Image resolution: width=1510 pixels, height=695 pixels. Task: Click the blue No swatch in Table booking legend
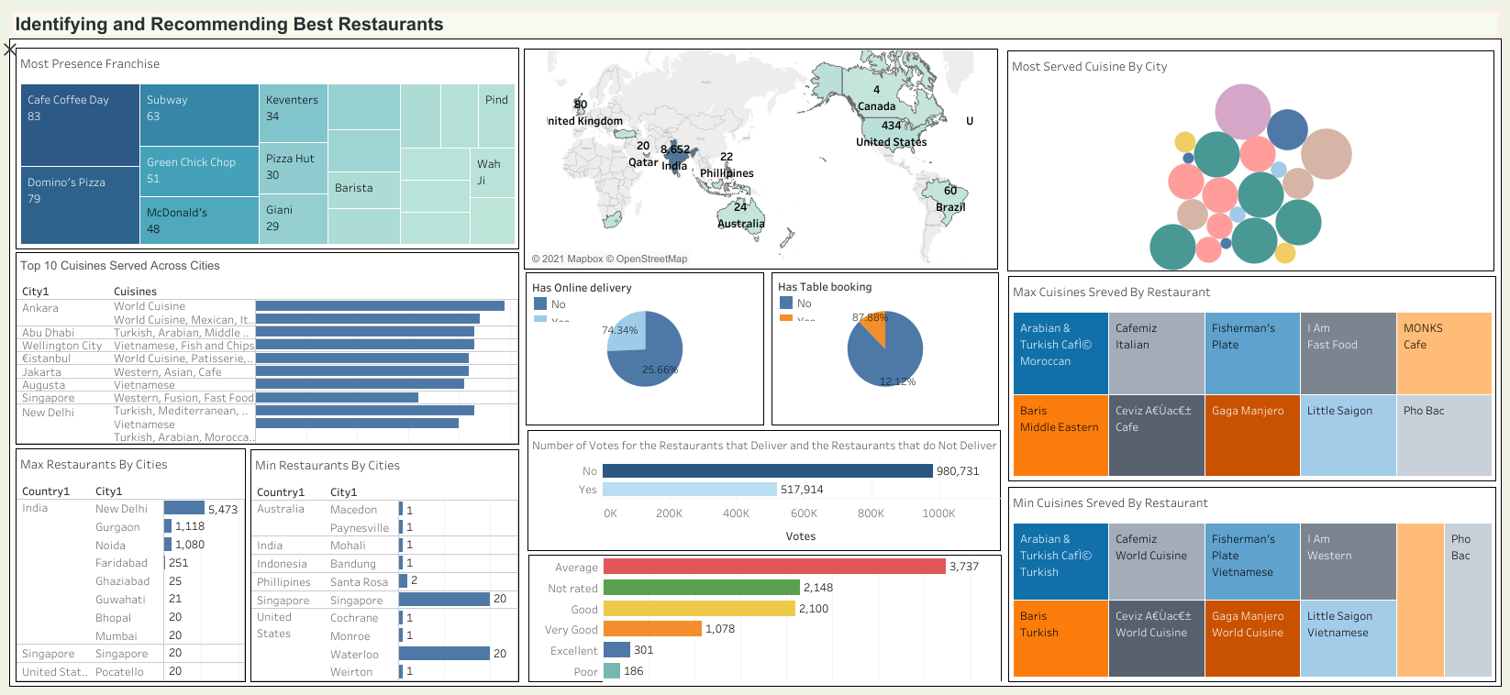pos(786,303)
